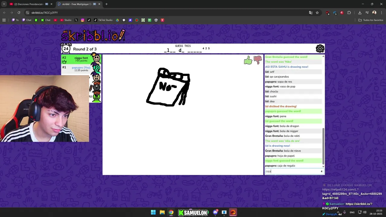Click the site information icon
Viewport: 386px width, 217px height.
[27, 13]
